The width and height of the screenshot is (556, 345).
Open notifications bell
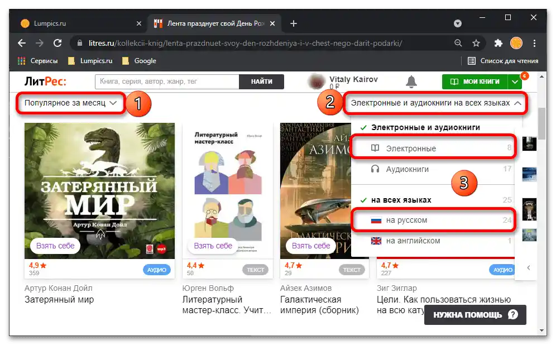click(x=411, y=82)
